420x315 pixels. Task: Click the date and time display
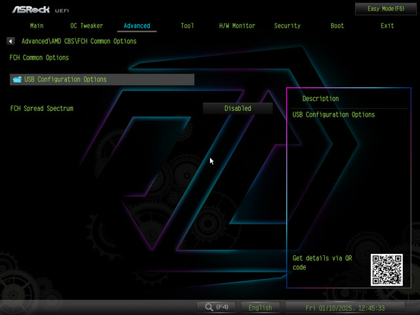click(345, 308)
